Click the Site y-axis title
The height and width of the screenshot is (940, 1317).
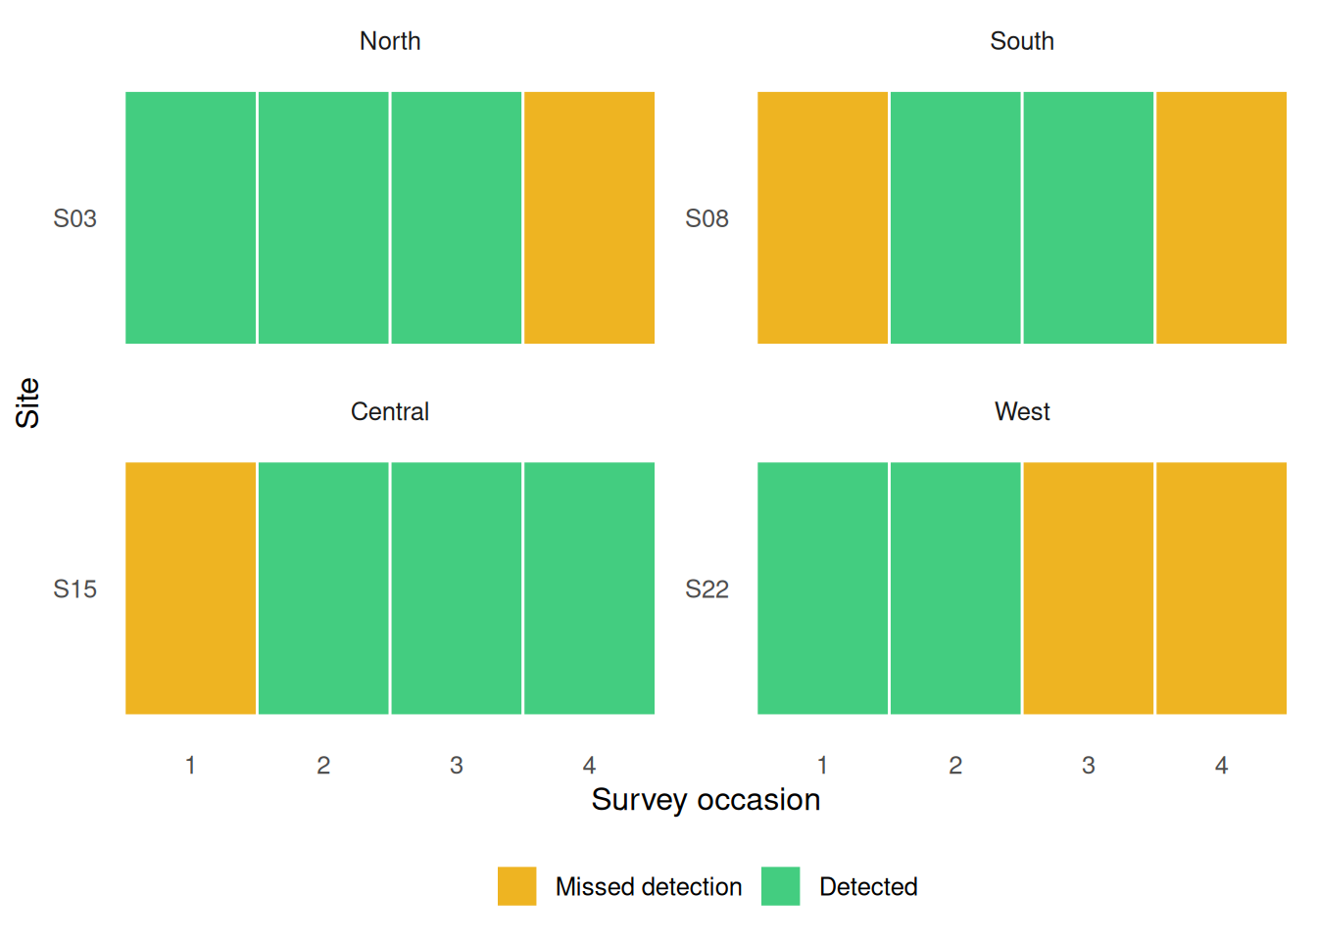pos(27,402)
